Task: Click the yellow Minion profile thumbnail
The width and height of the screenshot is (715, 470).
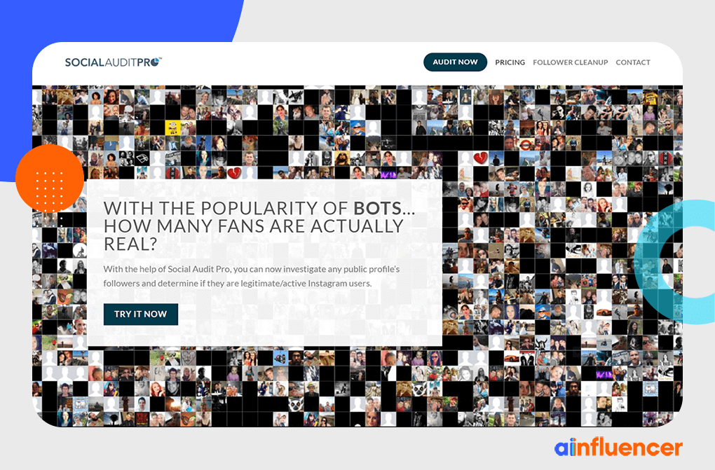Action: 172,127
